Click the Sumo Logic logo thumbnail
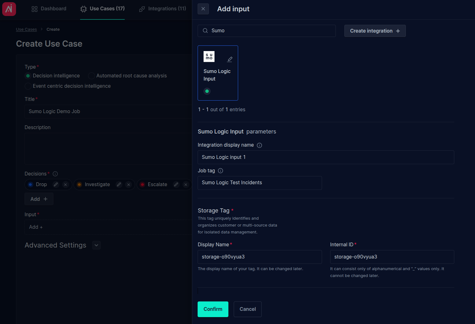Image resolution: width=475 pixels, height=324 pixels. point(209,56)
